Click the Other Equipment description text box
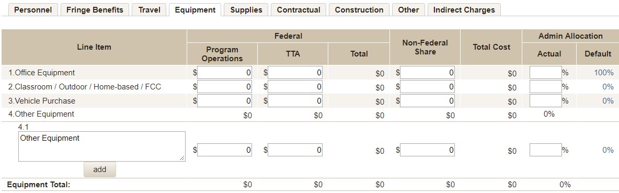Image resolution: width=619 pixels, height=193 pixels. [102, 146]
